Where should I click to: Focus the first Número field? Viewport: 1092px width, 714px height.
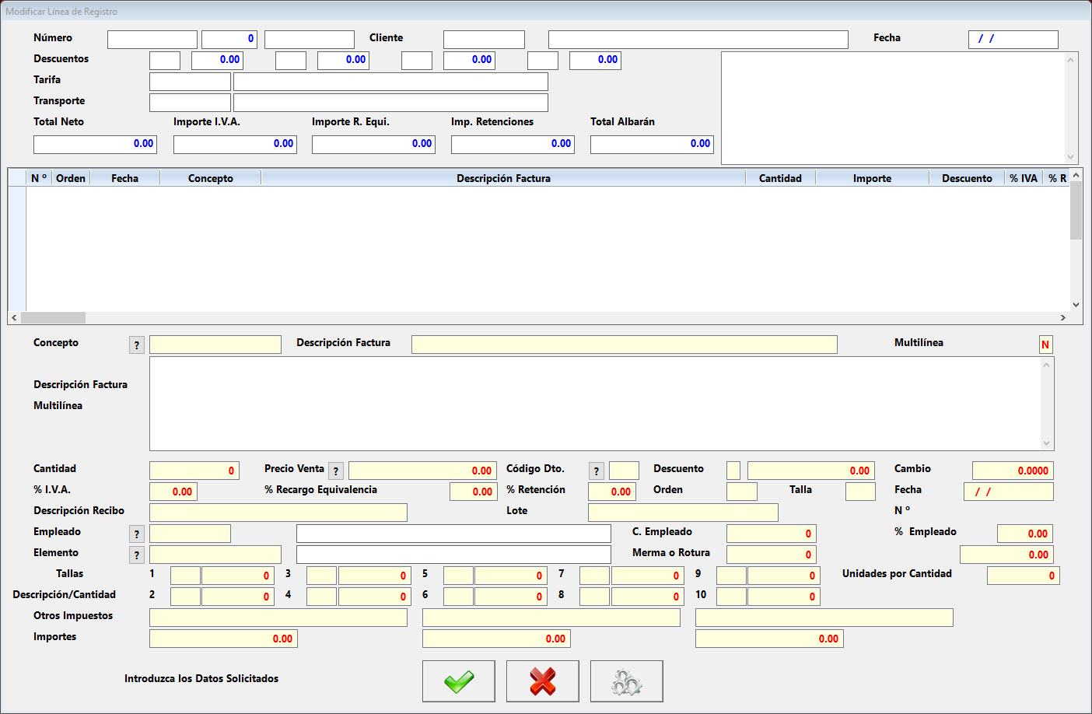click(x=152, y=40)
